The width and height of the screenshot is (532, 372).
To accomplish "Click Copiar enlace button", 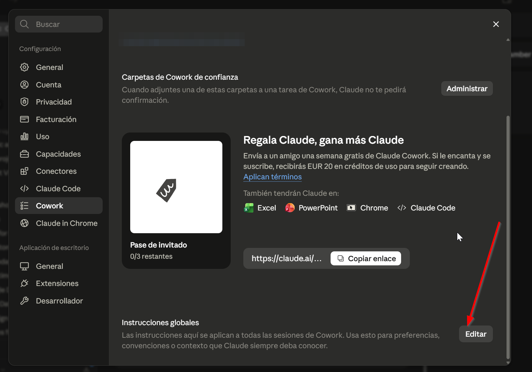I will [x=366, y=258].
